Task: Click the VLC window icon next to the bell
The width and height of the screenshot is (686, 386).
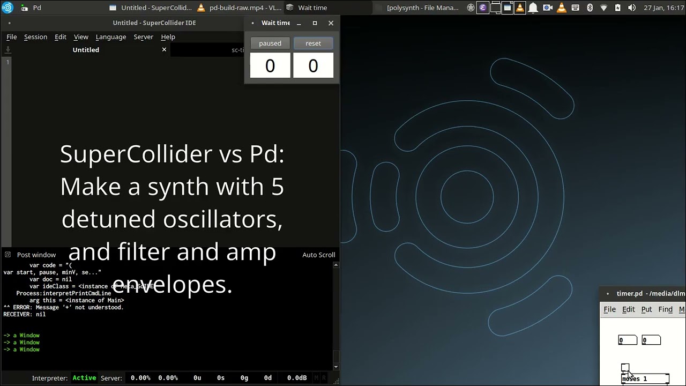Action: [x=520, y=8]
